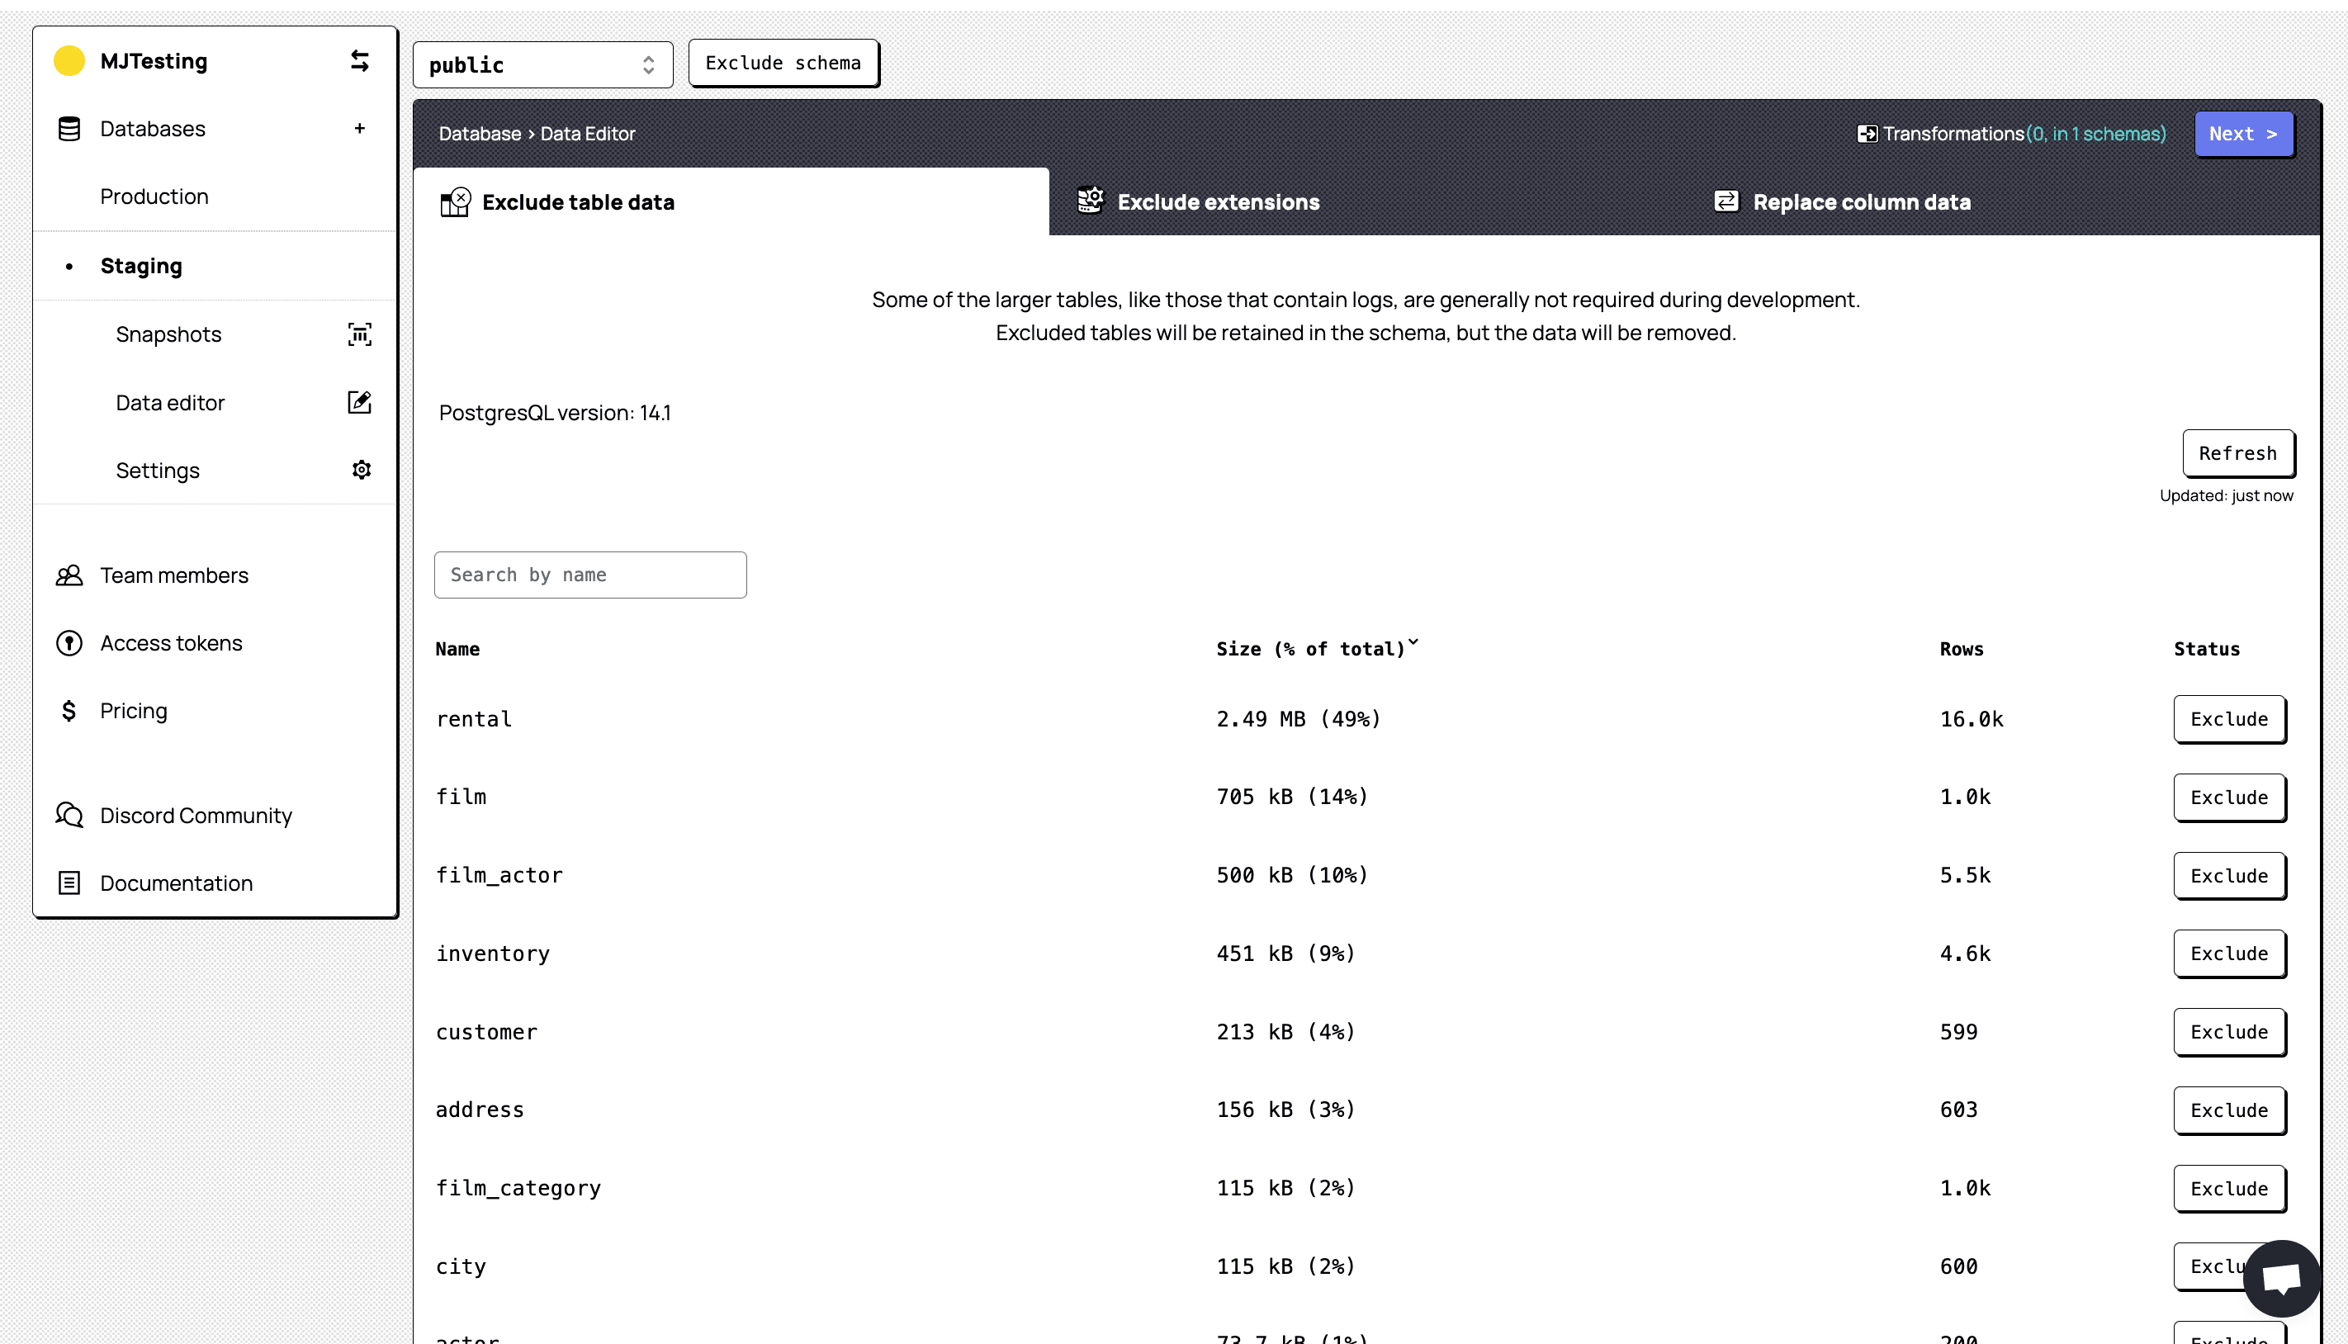Expand the Databases section with plus
The image size is (2348, 1344).
click(x=360, y=129)
